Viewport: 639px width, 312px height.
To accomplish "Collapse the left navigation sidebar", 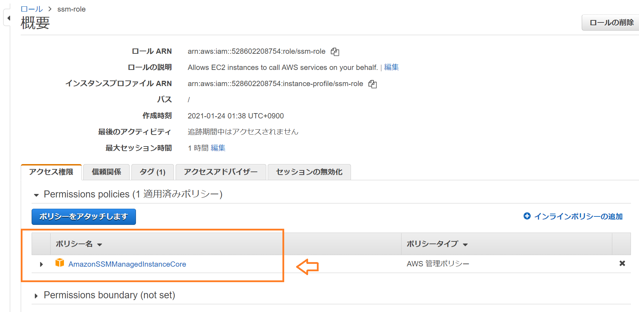I will 8,18.
